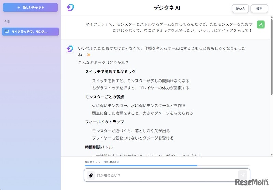
Task: Click the 今日 section label in sidebar
Action: [7, 21]
